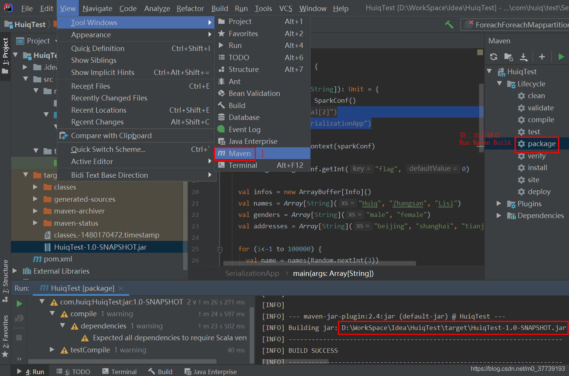Expand the Dependencies node in Maven
The width and height of the screenshot is (569, 376).
tap(499, 216)
